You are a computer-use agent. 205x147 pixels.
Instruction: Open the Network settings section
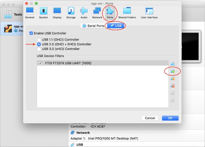[97, 13]
